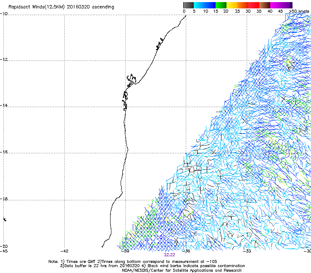Click the legend number 25
The image size is (311, 273).
click(237, 11)
